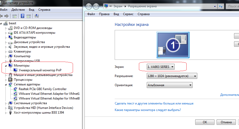Expand the Видеоадаптеры tree node
The height and width of the screenshot is (129, 239).
[x=6, y=38]
